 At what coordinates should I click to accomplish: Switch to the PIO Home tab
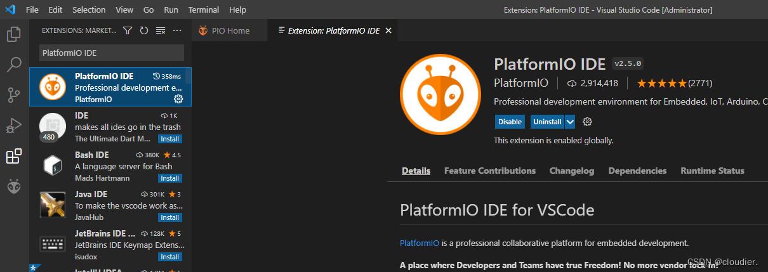pos(229,30)
